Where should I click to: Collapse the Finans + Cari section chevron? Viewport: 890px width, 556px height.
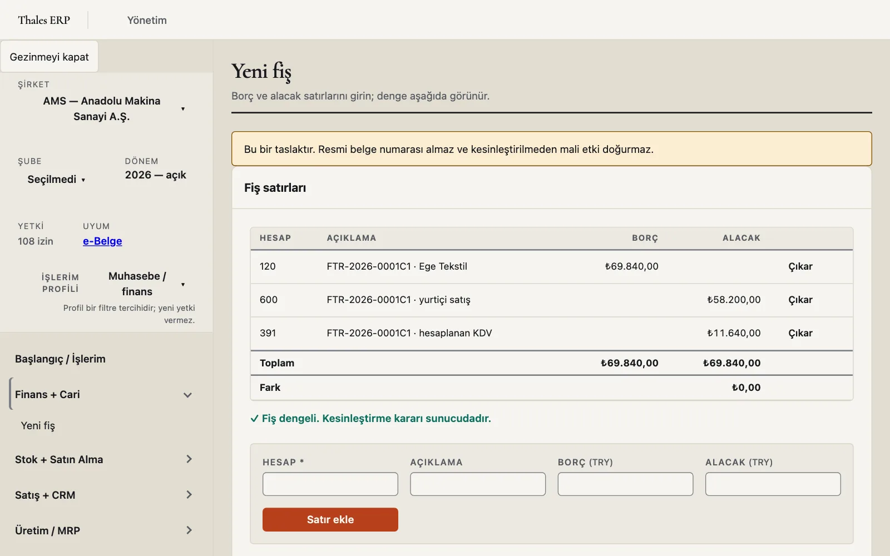(187, 395)
